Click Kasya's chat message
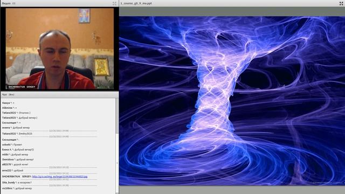The width and height of the screenshot is (345, 194). pos(8,103)
